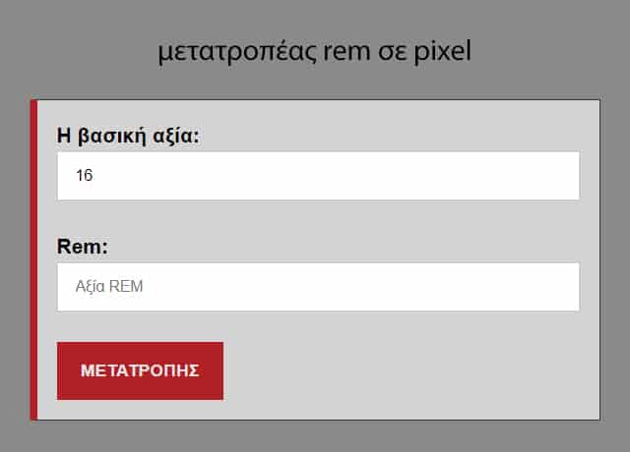Click the empty right end of the base value field
The height and width of the screenshot is (452, 630).
(532, 176)
